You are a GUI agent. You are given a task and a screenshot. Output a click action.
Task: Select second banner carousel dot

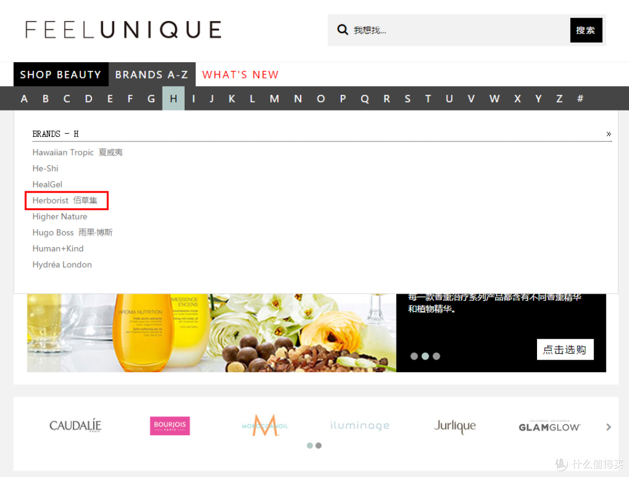coord(425,356)
